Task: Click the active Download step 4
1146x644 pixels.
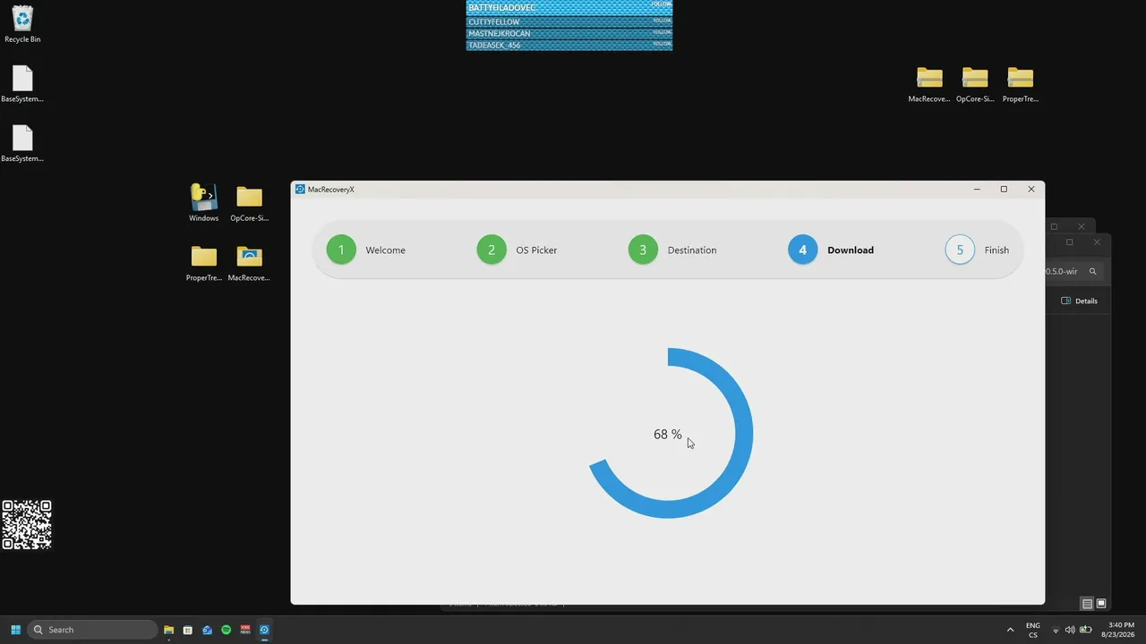Action: pyautogui.click(x=802, y=250)
